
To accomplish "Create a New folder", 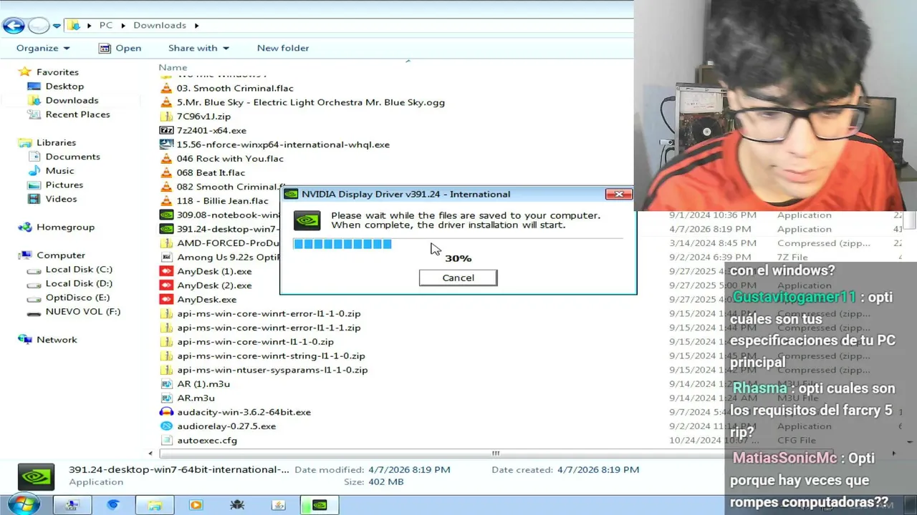I will pyautogui.click(x=283, y=48).
